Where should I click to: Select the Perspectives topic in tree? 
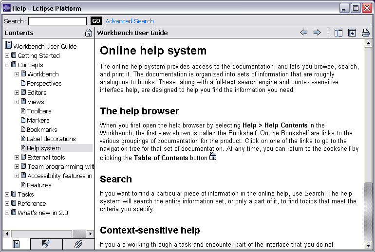coord(44,83)
